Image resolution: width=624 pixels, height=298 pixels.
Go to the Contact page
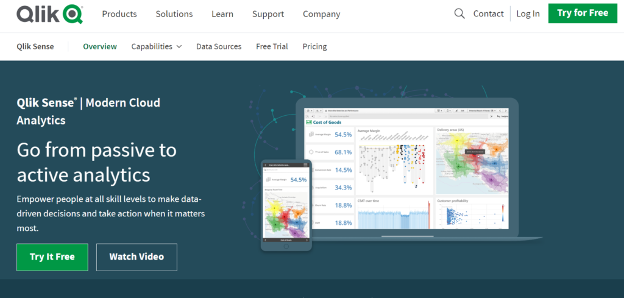coord(488,13)
